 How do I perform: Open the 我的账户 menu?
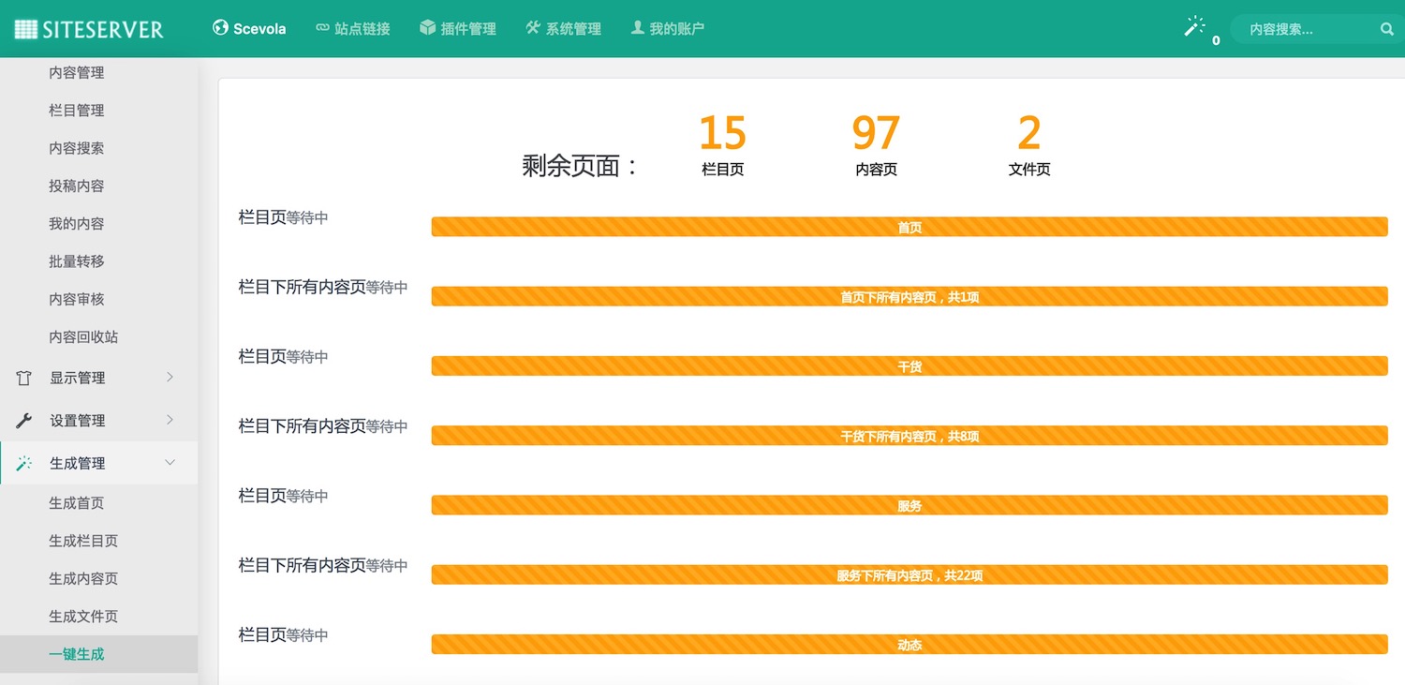667,29
